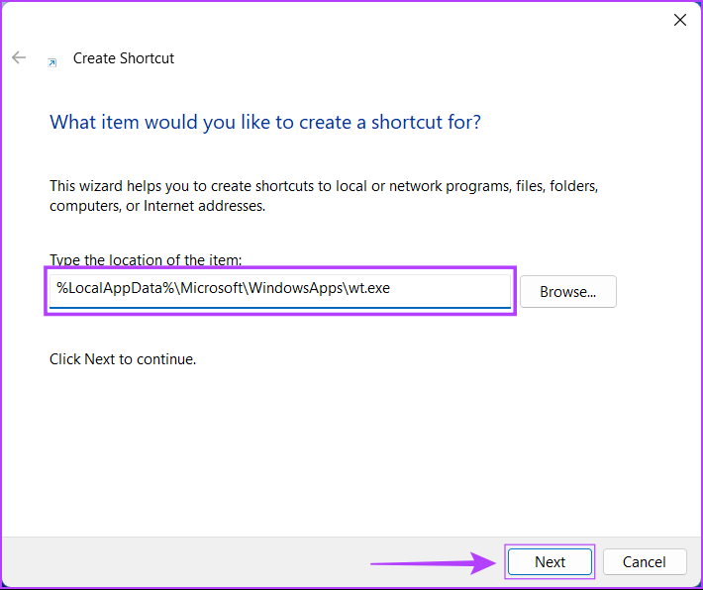This screenshot has height=590, width=703.
Task: Click the 'Click Next to continue.' text
Action: point(123,359)
